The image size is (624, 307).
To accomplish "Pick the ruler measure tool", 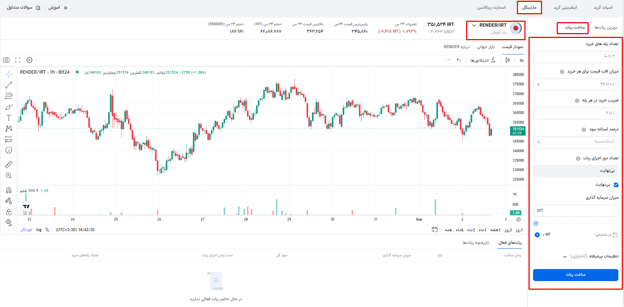I will pyautogui.click(x=9, y=165).
